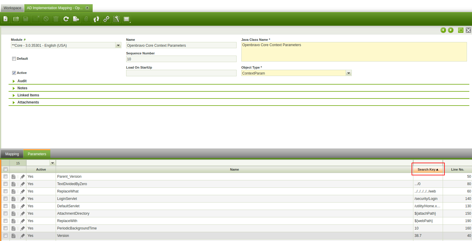Sort by the Search Key column header

click(x=428, y=169)
